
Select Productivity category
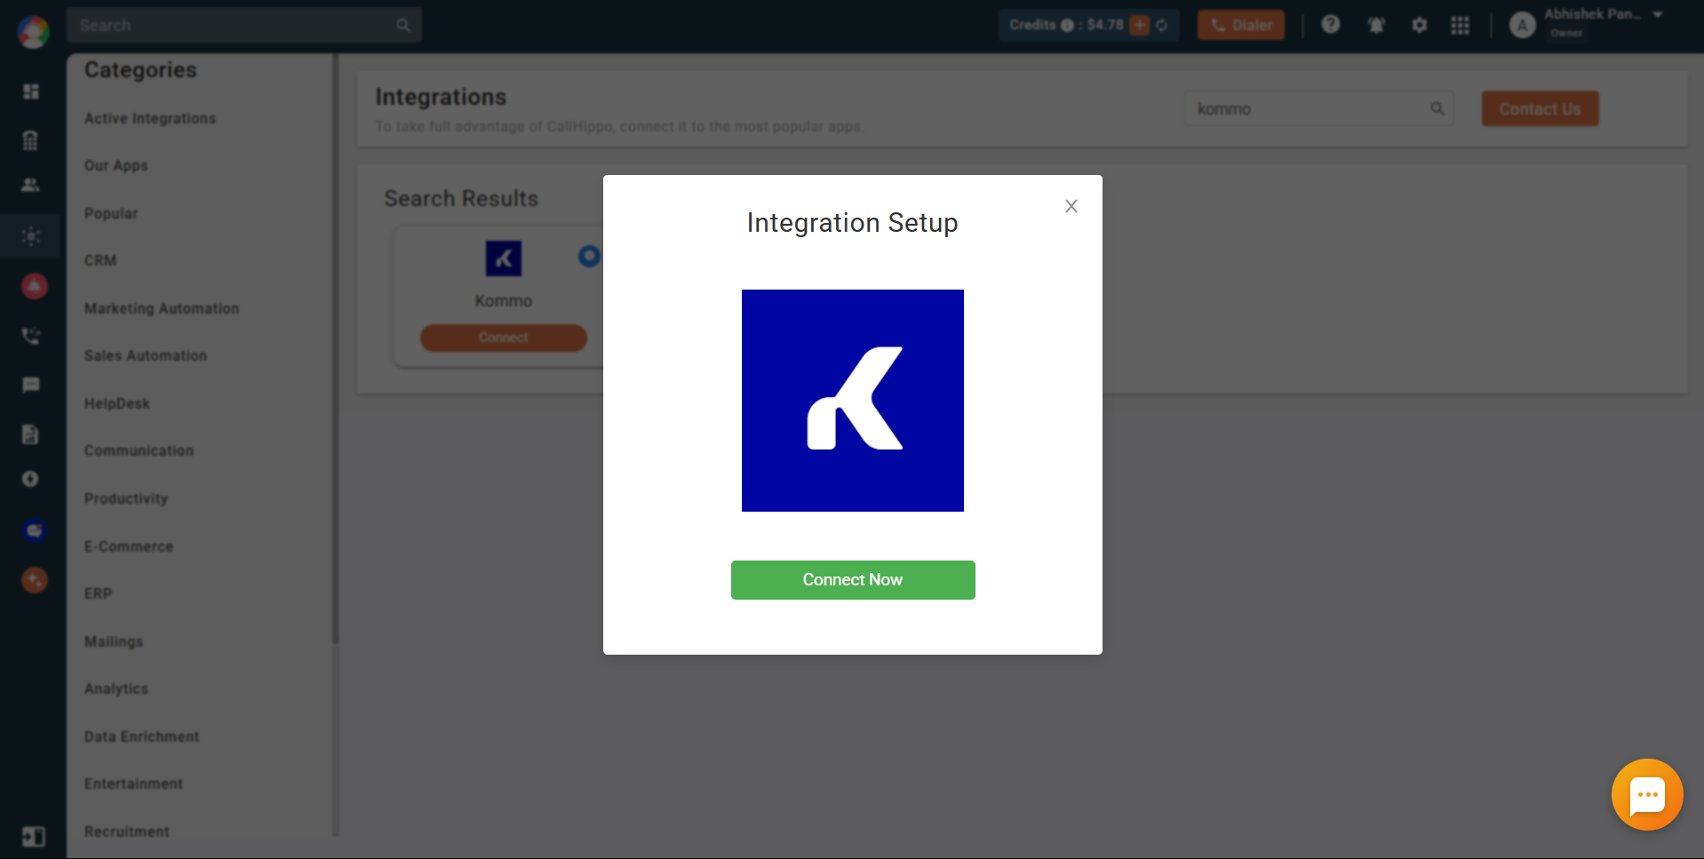pyautogui.click(x=126, y=498)
